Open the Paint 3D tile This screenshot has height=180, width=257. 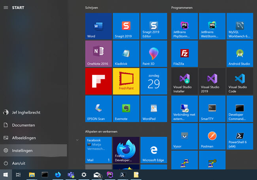(154, 54)
